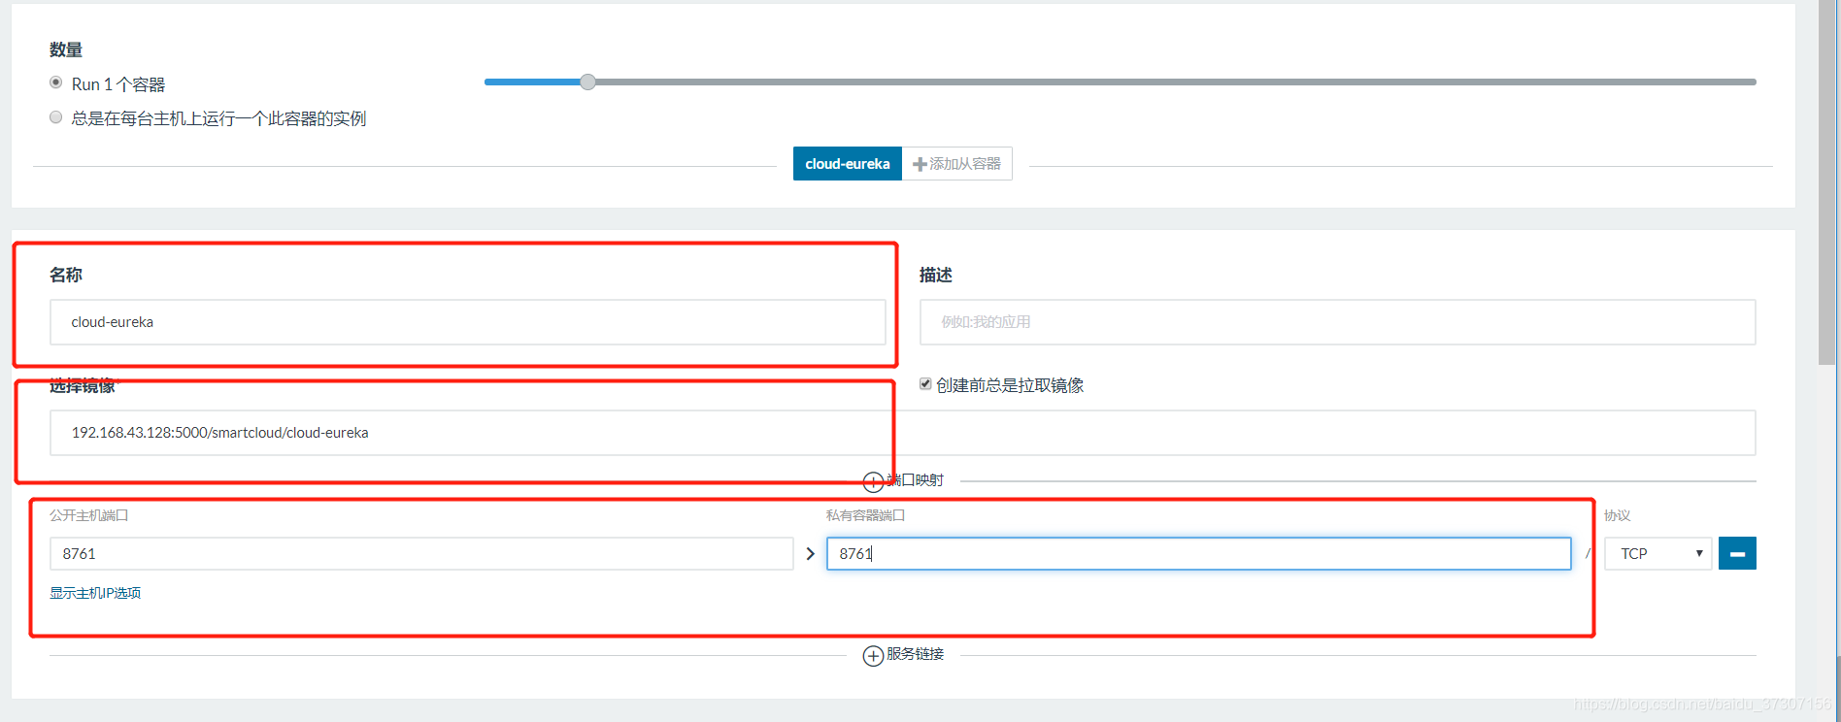This screenshot has height=722, width=1841.
Task: Select the Run 1 个容器 radio option
Action: [55, 82]
